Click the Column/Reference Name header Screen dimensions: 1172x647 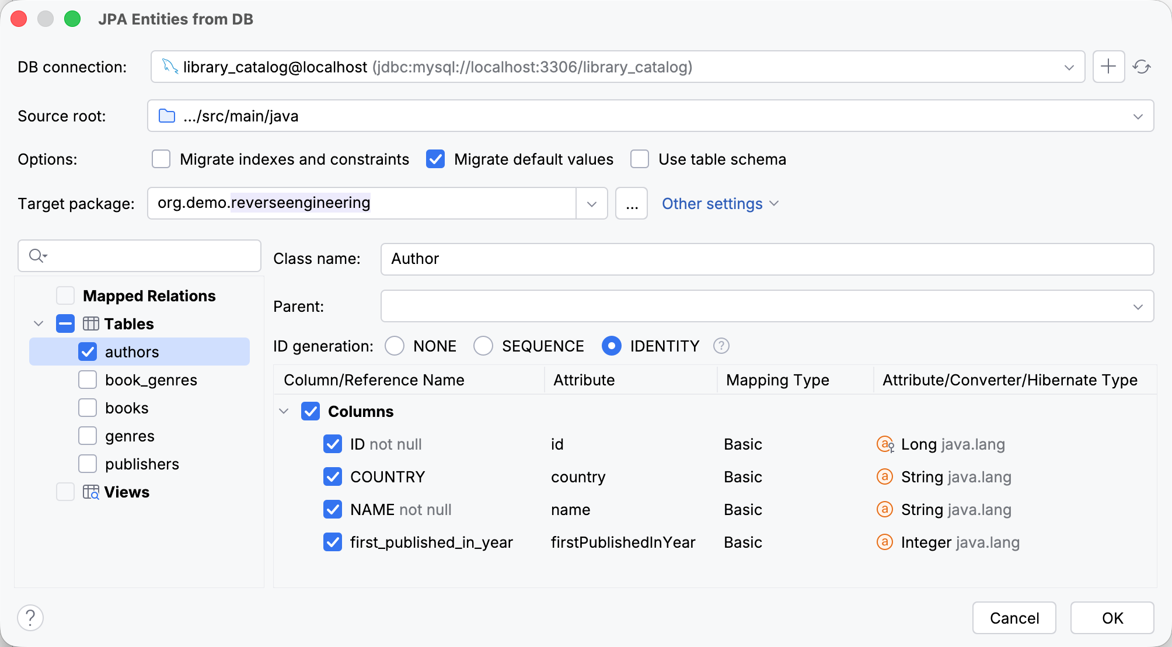coord(409,380)
